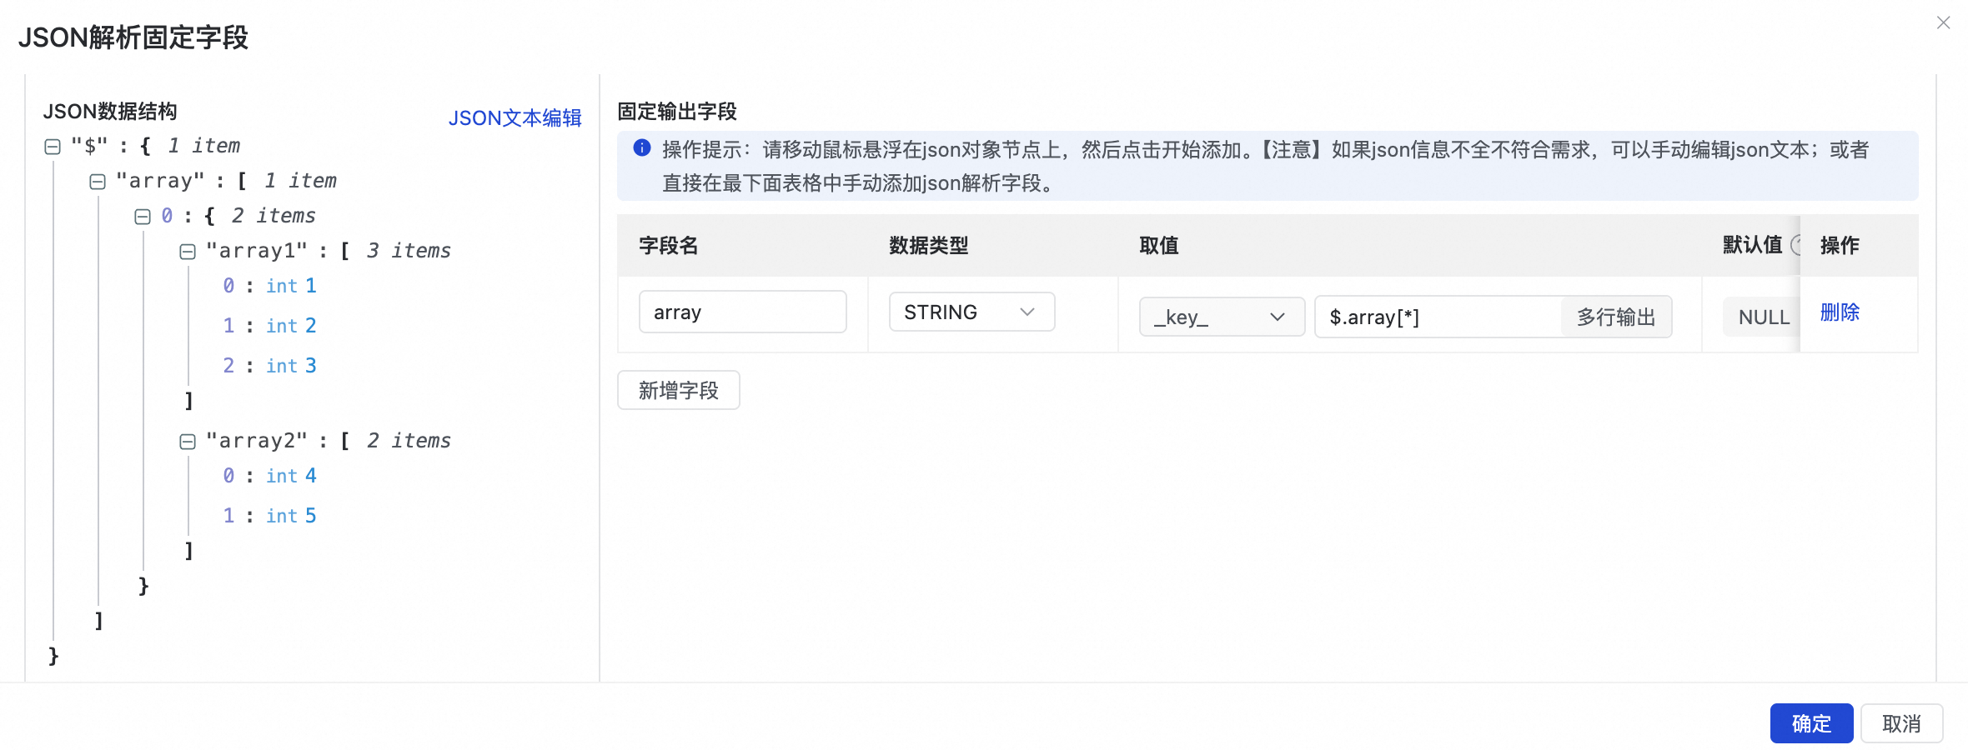
Task: Click the NULL default value field
Action: click(1761, 317)
